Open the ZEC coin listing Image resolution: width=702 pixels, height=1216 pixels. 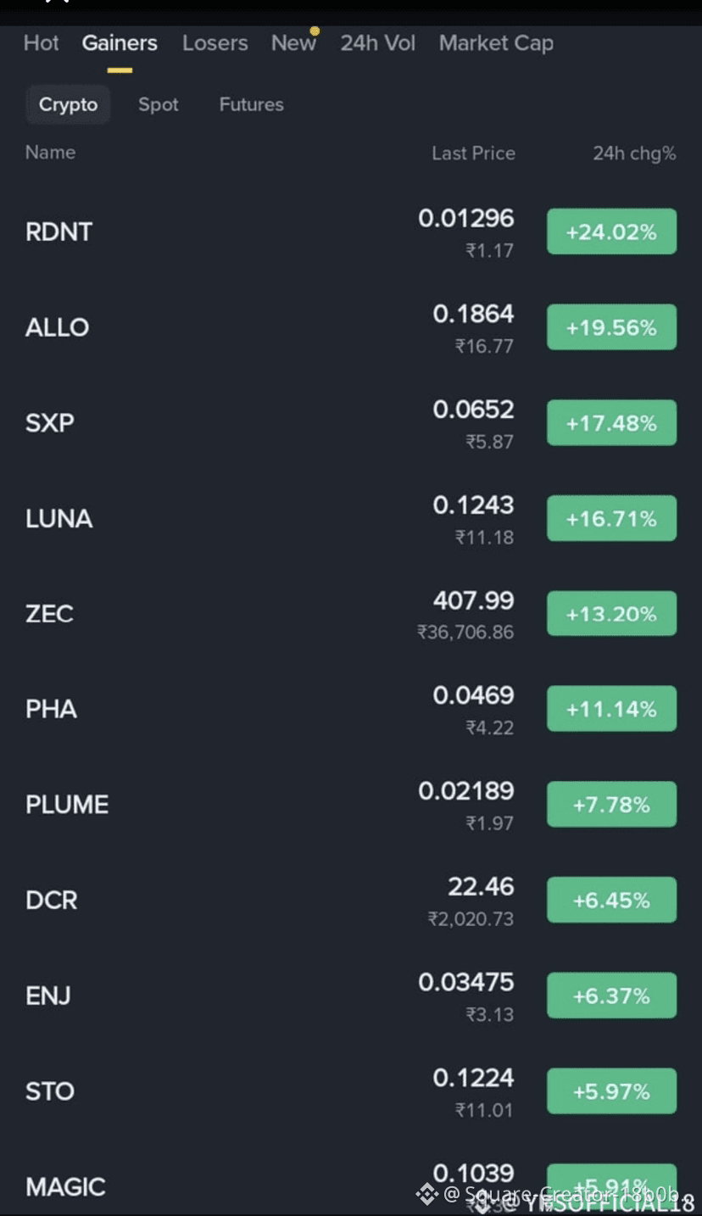click(x=49, y=614)
